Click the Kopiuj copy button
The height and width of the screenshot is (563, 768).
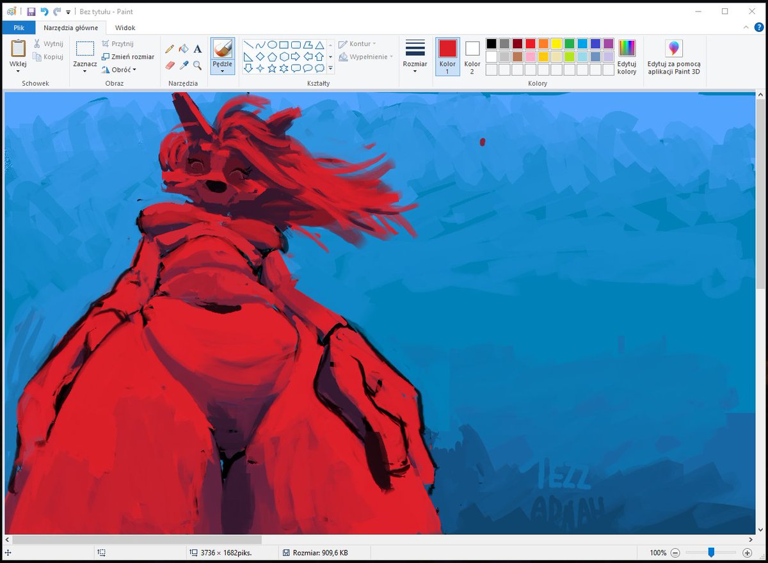[x=48, y=57]
